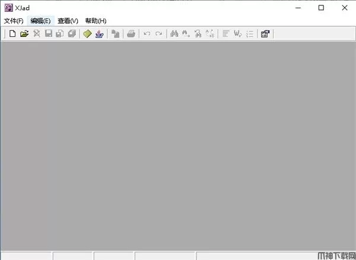Click the Save All icon
This screenshot has width=356, height=260.
pyautogui.click(x=72, y=34)
